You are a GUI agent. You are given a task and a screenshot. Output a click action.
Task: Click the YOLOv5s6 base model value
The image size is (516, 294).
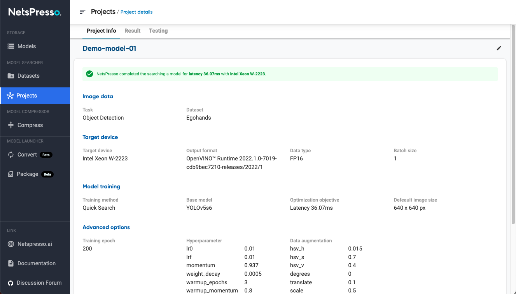pyautogui.click(x=199, y=208)
